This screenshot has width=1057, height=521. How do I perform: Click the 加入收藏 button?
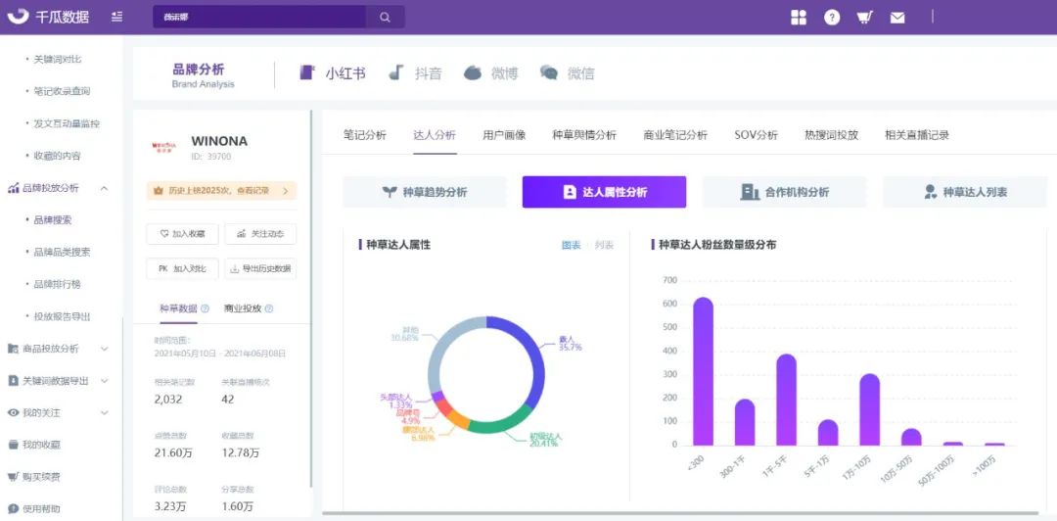pyautogui.click(x=182, y=233)
